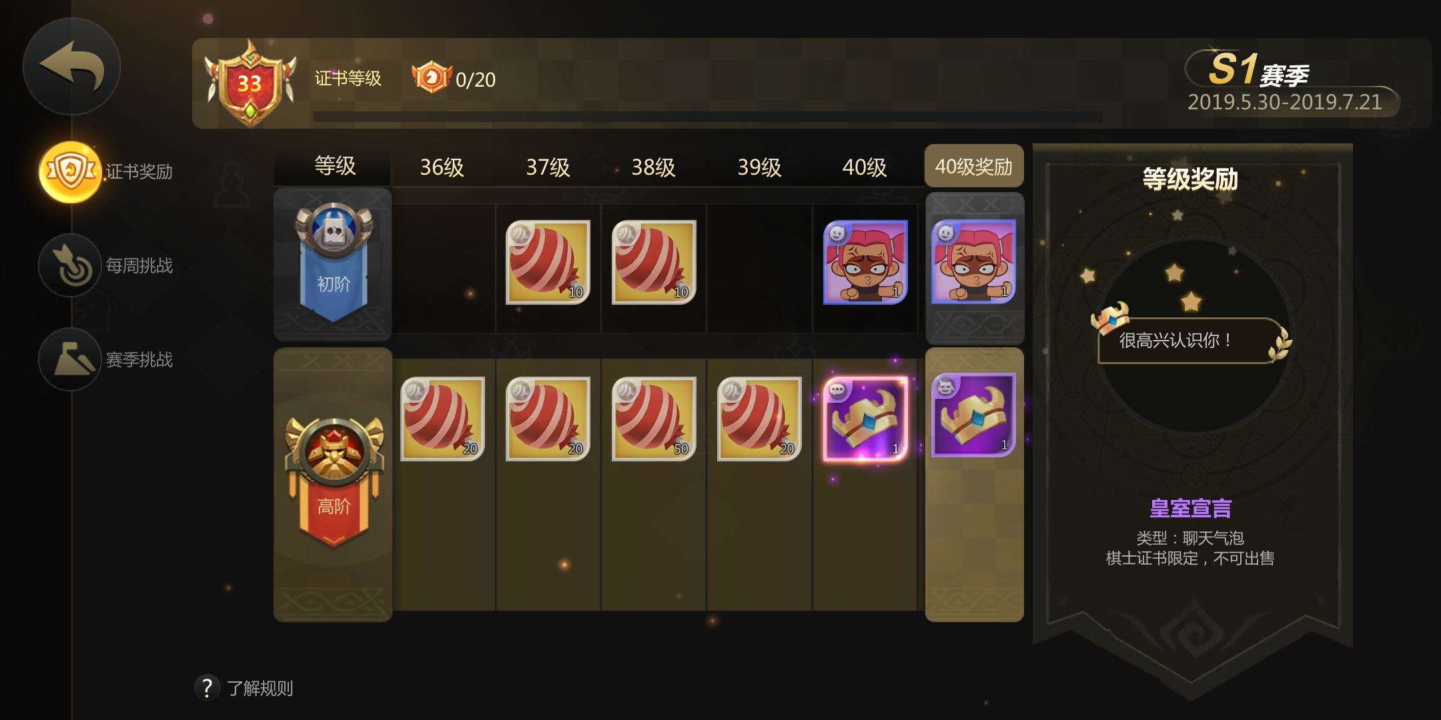Select the 38级 basic candy reward
Image resolution: width=1441 pixels, height=720 pixels.
(x=654, y=262)
